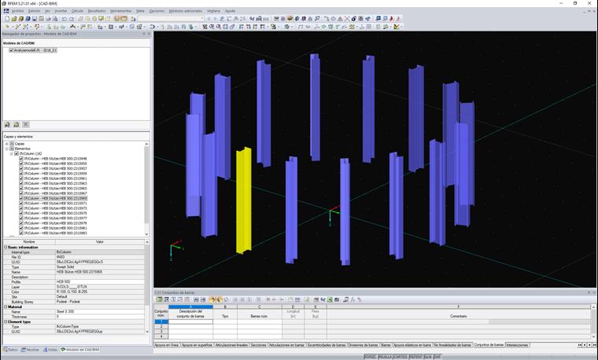The width and height of the screenshot is (598, 360).
Task: Click the Save icon in the top toolbar
Action: [x=35, y=18]
